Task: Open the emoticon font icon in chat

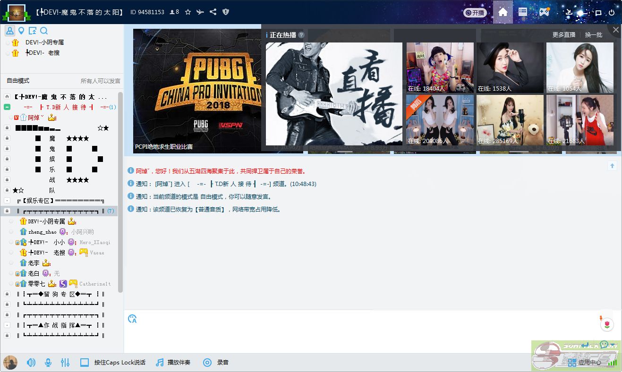Action: click(x=132, y=319)
